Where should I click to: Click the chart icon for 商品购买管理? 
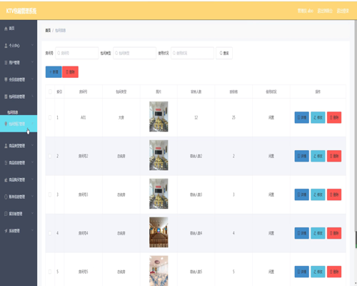pos(6,180)
